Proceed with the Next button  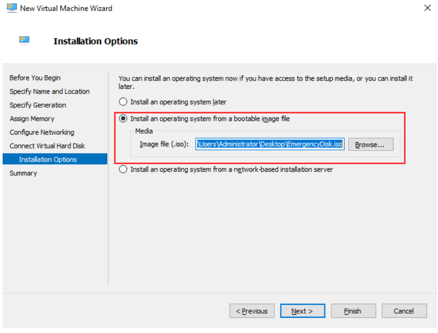tap(302, 311)
